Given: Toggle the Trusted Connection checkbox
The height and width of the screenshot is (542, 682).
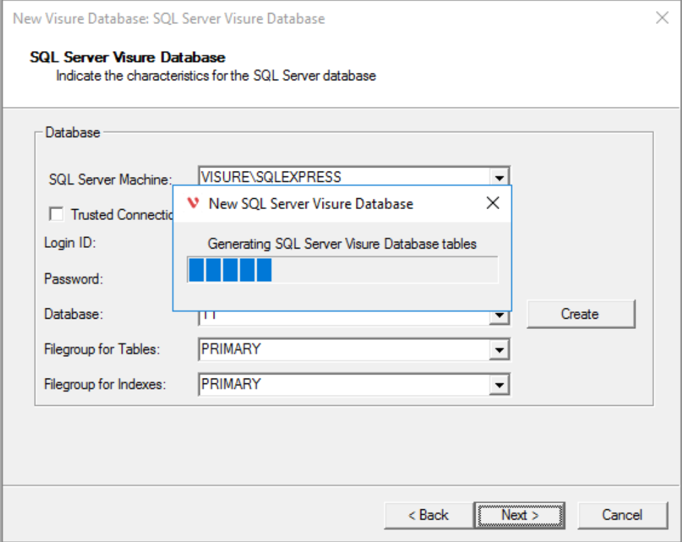Looking at the screenshot, I should tap(56, 214).
